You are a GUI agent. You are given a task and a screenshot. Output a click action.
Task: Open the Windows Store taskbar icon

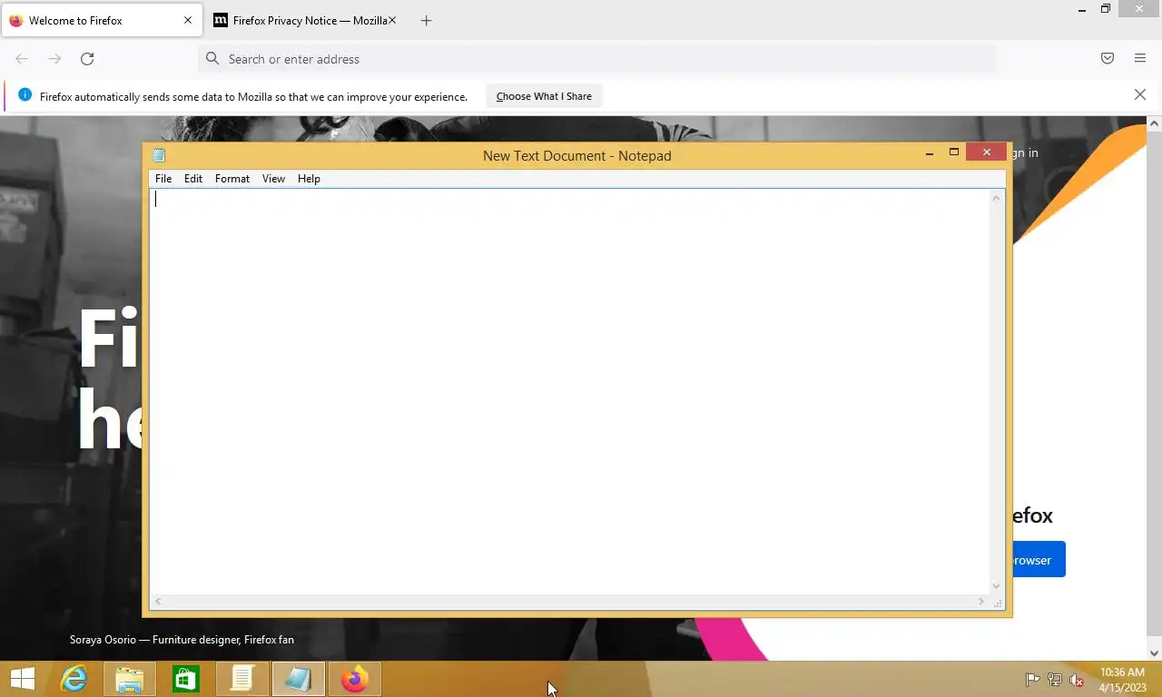tap(186, 679)
